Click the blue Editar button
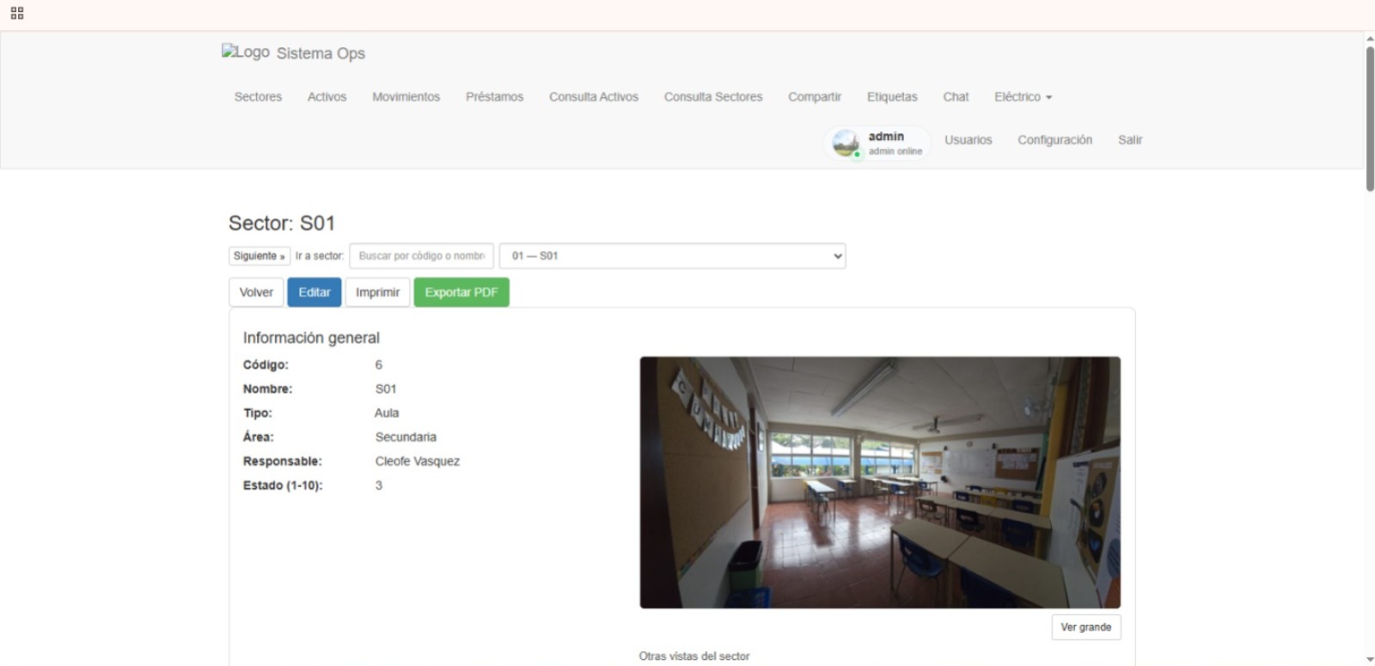1375x666 pixels. [314, 292]
